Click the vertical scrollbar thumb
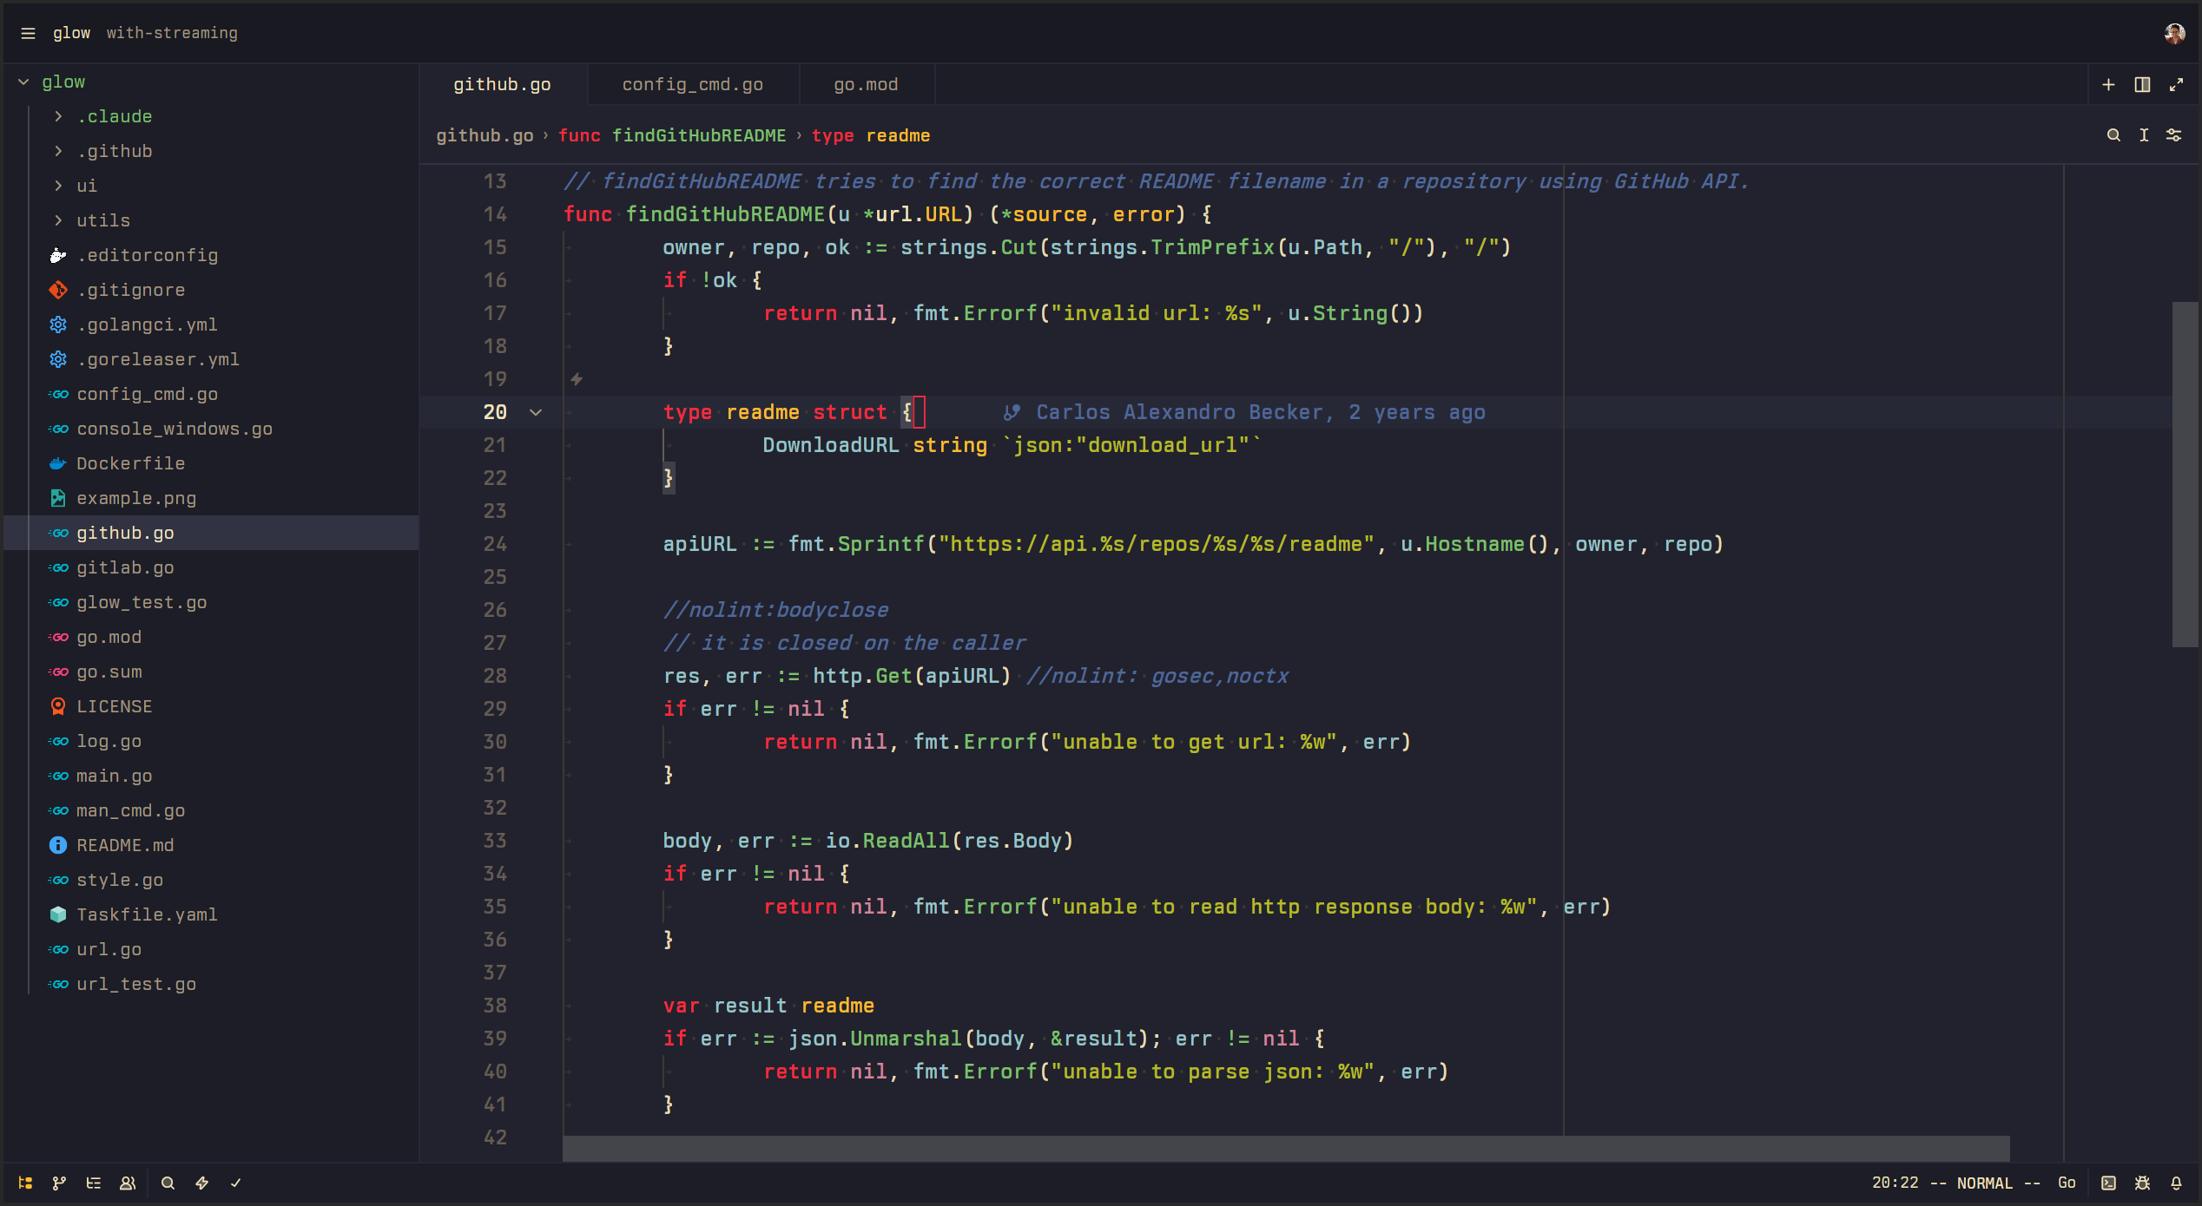This screenshot has width=2202, height=1206. coord(2186,475)
